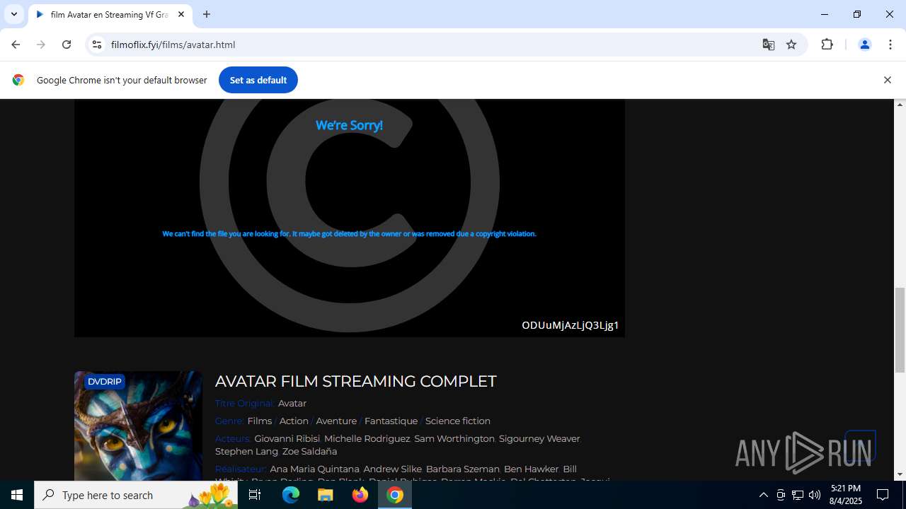Close the Avatar streaming tab

181,14
